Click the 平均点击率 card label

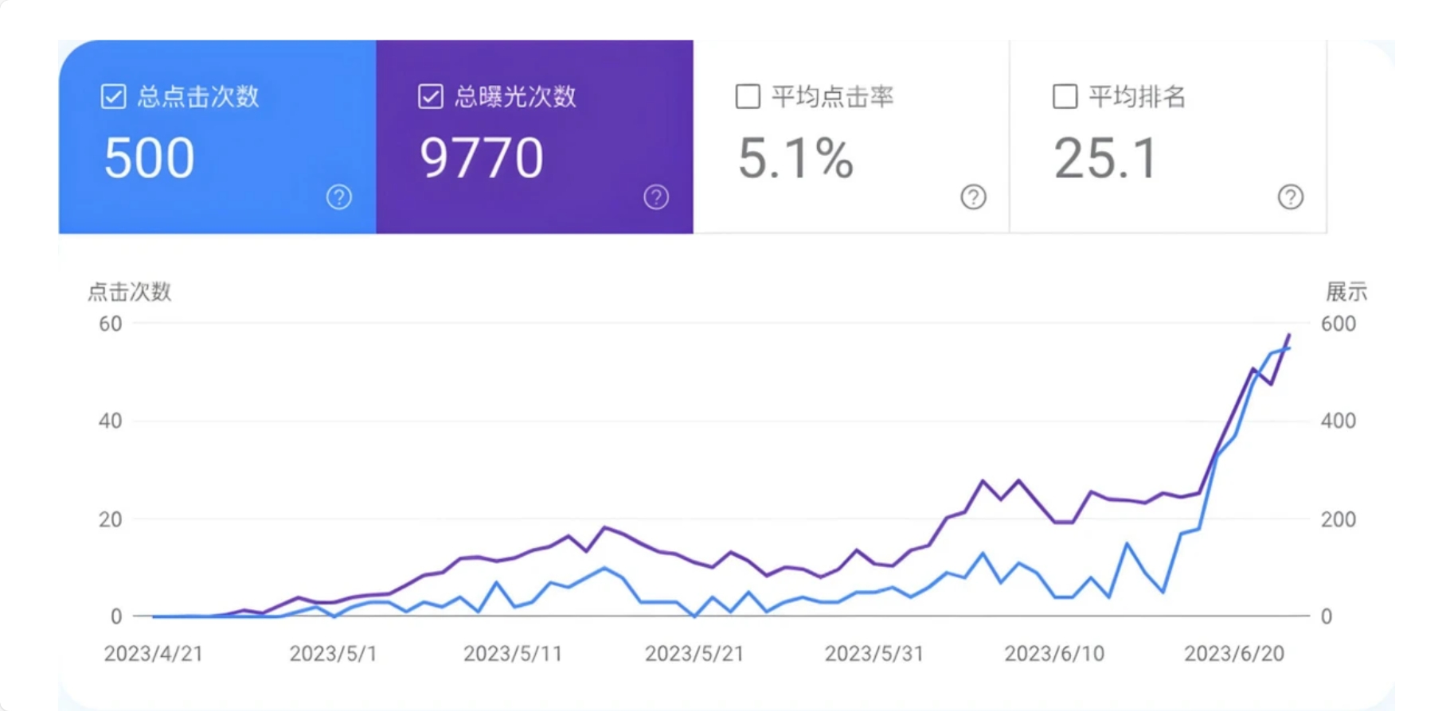pyautogui.click(x=832, y=97)
